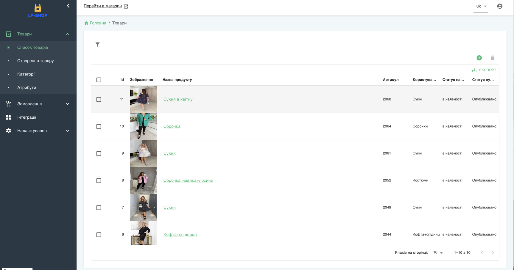Viewport: 514px width, 270px height.
Task: Click the green add product icon
Action: coord(479,58)
